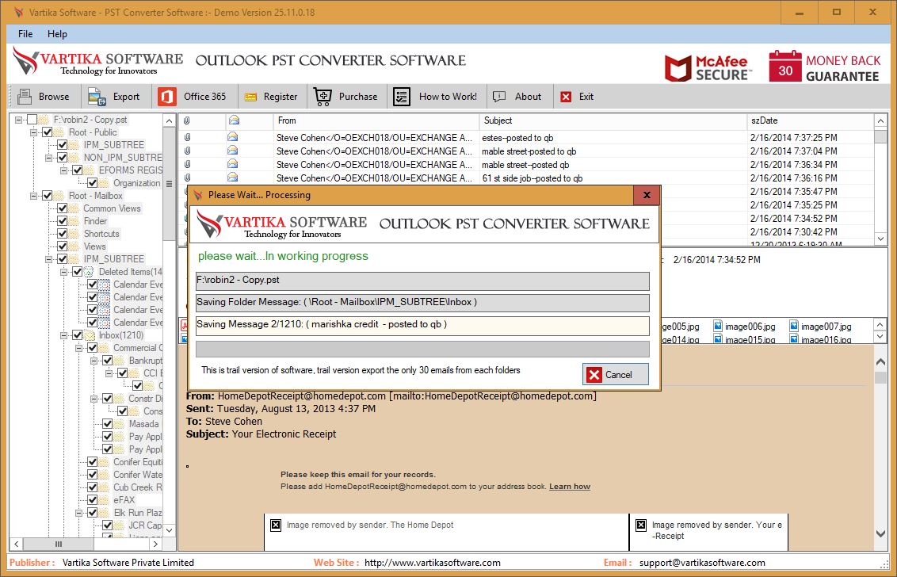Click the Export toolbar icon

coord(97,97)
